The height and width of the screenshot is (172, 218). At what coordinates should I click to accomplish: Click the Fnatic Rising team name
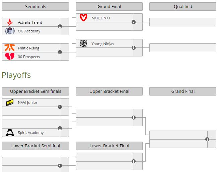[28, 48]
